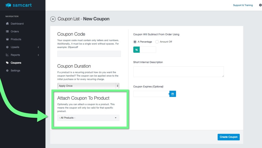Click the back arrow beside Coupon List
Image resolution: width=262 pixels, height=148 pixels.
(53, 19)
